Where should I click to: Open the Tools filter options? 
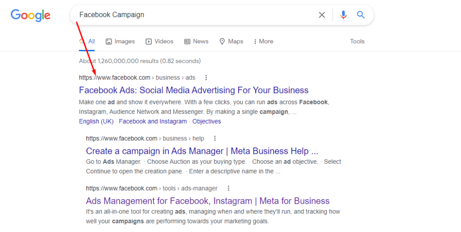tap(357, 41)
